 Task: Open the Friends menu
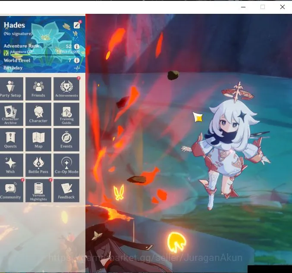(38, 89)
